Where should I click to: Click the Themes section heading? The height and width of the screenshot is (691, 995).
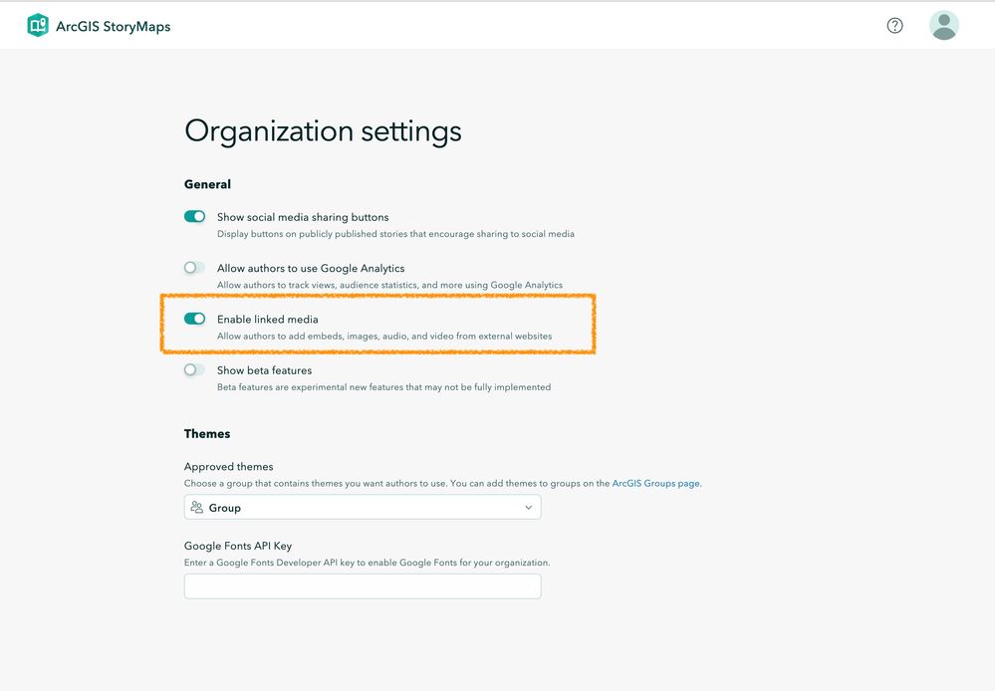(x=207, y=434)
